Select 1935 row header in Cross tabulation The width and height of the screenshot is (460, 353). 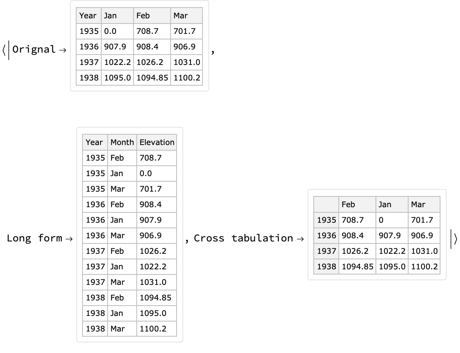(326, 220)
